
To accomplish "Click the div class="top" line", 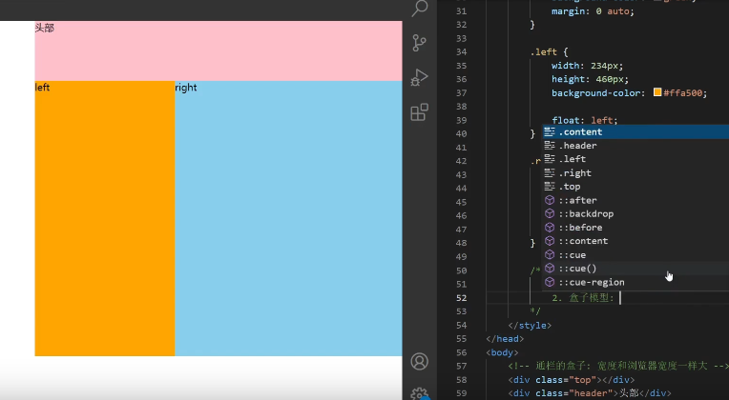I will tap(572, 380).
